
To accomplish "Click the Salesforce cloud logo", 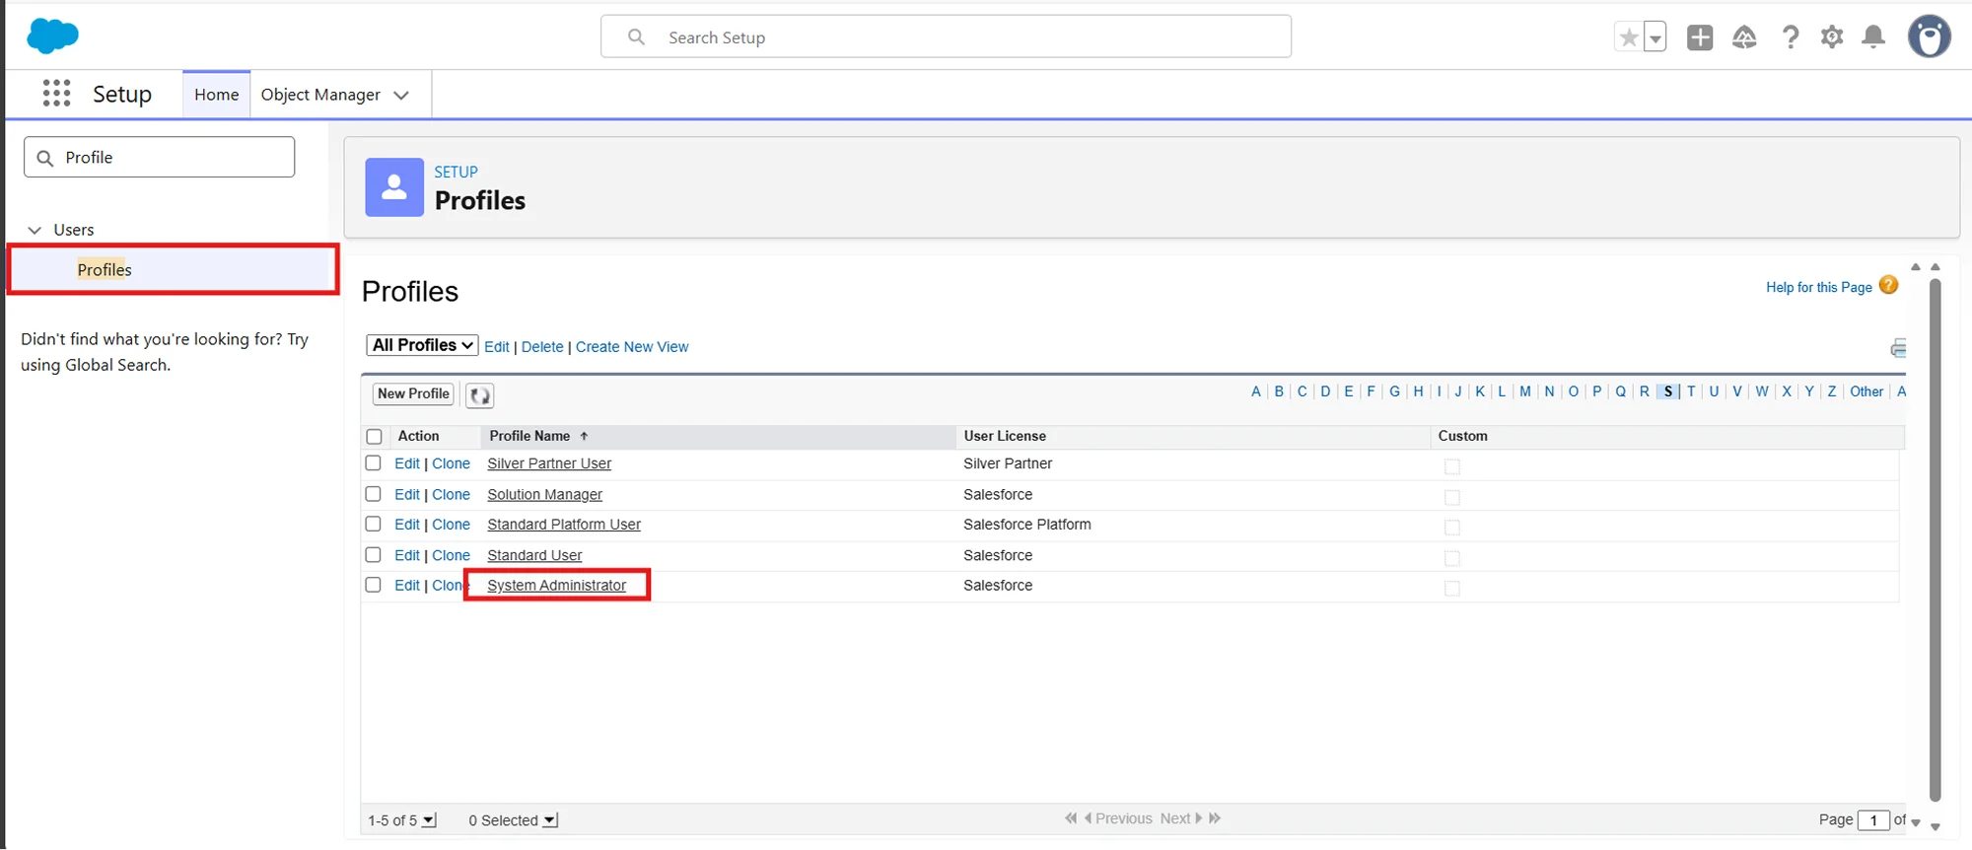I will coord(52,35).
